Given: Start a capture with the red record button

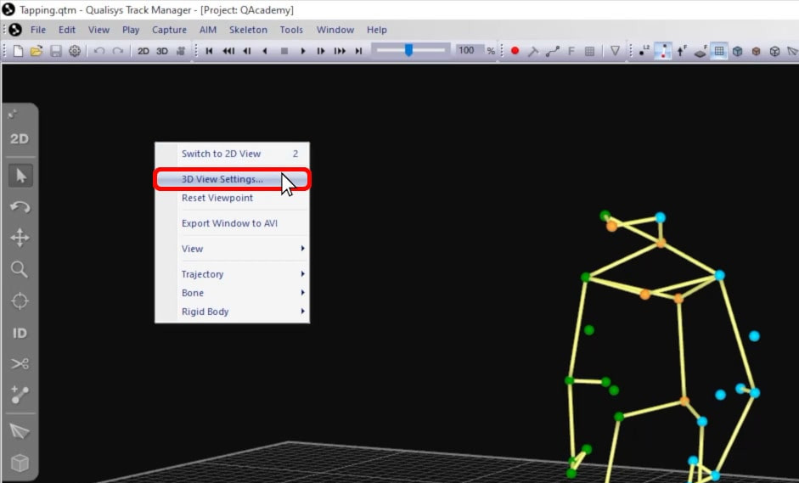Looking at the screenshot, I should pos(515,51).
